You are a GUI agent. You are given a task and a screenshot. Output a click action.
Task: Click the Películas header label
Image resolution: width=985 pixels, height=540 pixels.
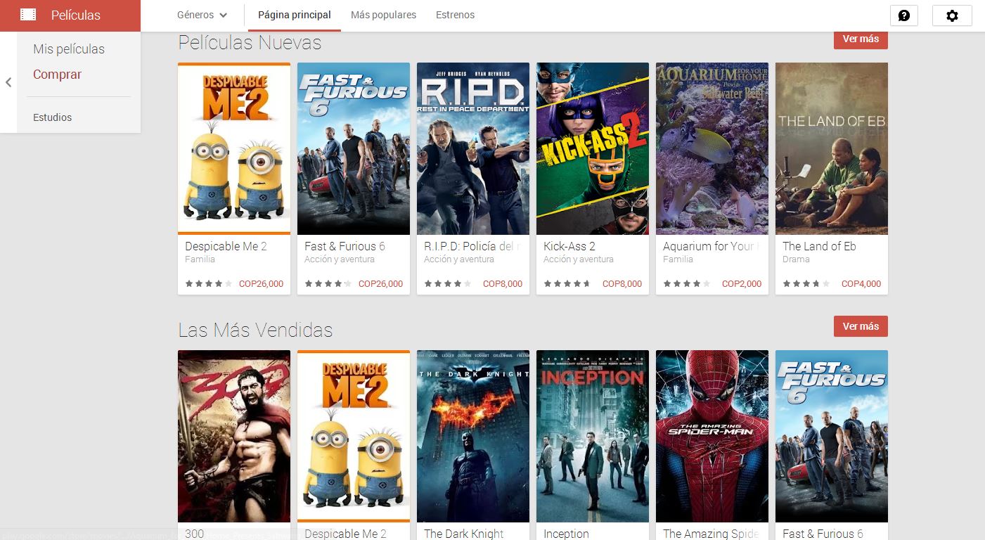point(76,15)
